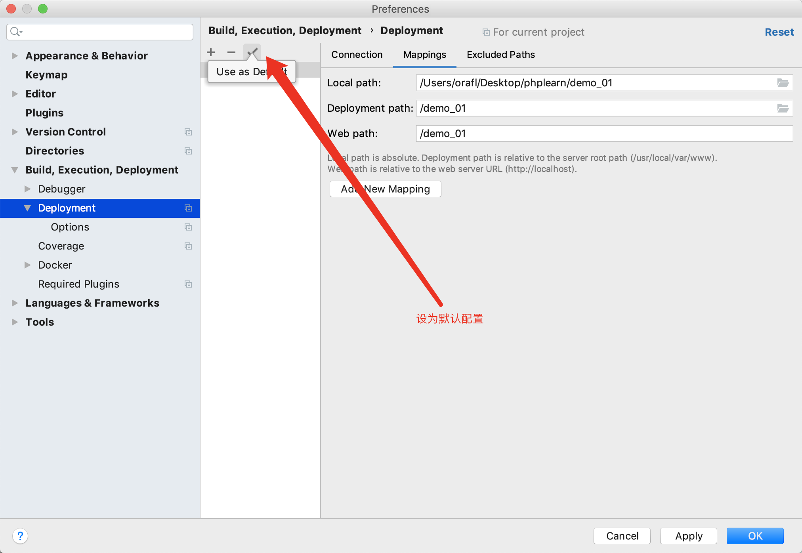Click the Reset link
This screenshot has width=802, height=553.
779,32
